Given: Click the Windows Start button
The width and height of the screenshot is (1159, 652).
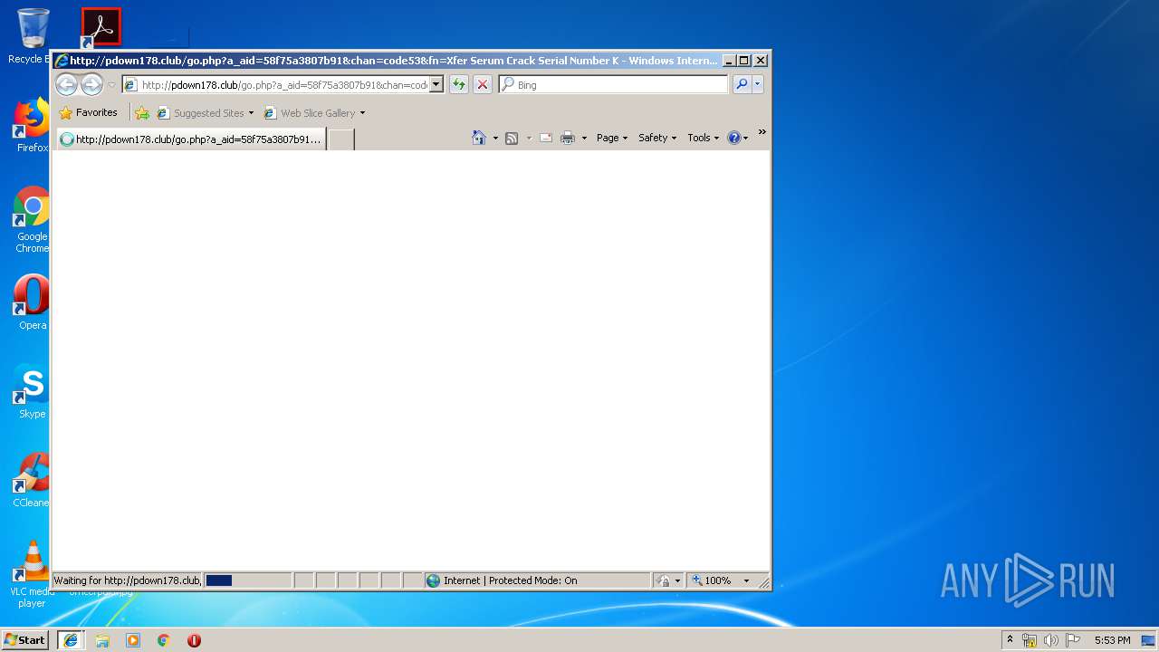Looking at the screenshot, I should [x=25, y=639].
